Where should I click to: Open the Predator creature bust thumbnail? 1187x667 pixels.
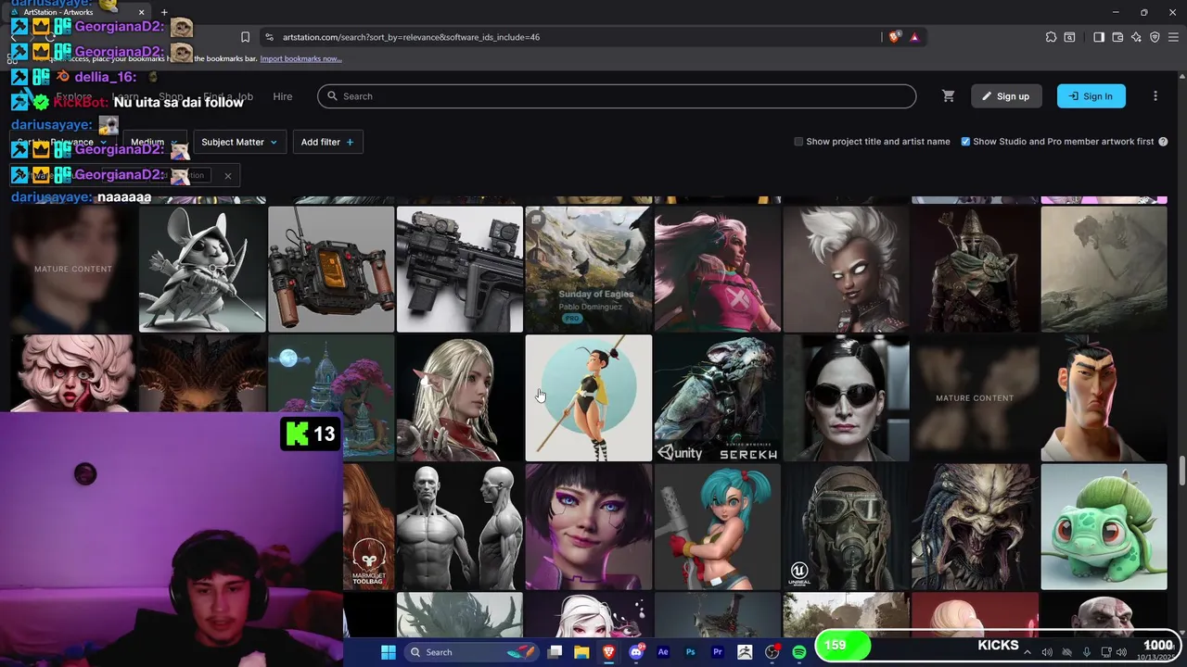pyautogui.click(x=976, y=526)
